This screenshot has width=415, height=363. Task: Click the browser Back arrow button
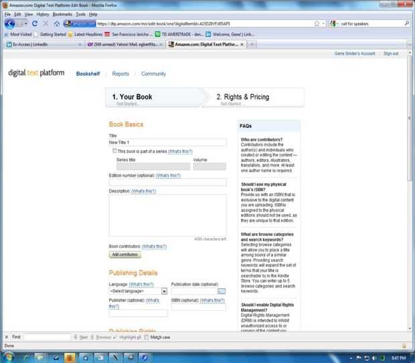coord(9,24)
